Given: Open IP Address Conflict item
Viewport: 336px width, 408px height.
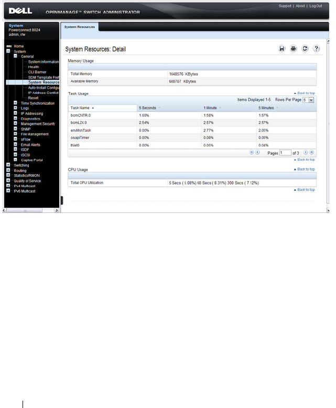Looking at the screenshot, I should (43, 93).
